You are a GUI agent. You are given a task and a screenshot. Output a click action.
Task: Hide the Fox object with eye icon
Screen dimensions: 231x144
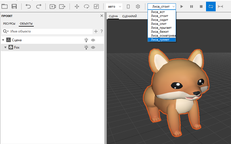point(93,47)
